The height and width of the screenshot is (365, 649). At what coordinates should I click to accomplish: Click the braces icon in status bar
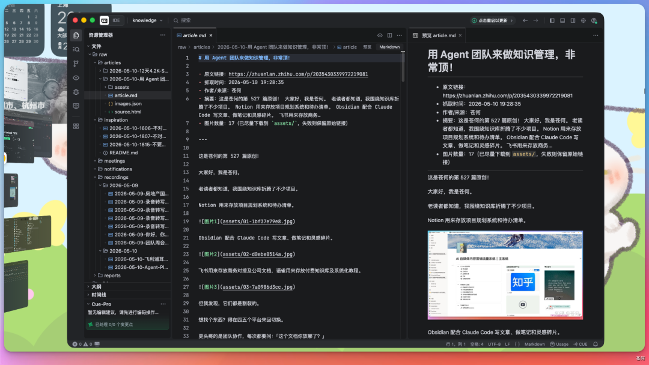(x=517, y=344)
